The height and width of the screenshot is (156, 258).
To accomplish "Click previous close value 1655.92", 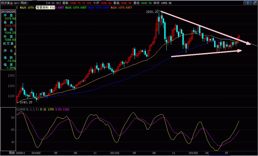I will (x=166, y=3).
